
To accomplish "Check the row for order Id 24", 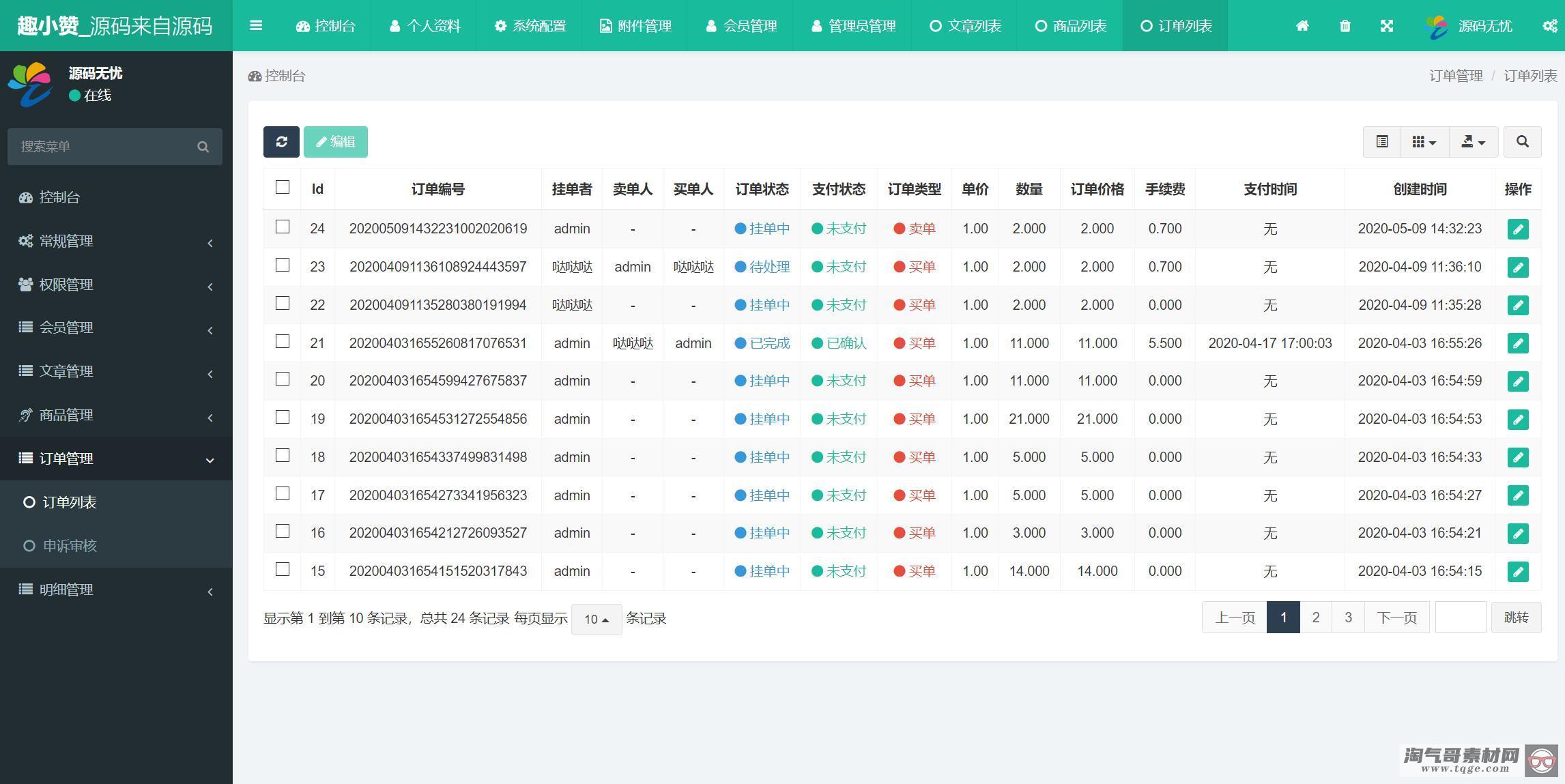I will [283, 227].
